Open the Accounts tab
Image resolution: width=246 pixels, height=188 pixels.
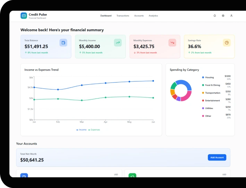click(139, 16)
